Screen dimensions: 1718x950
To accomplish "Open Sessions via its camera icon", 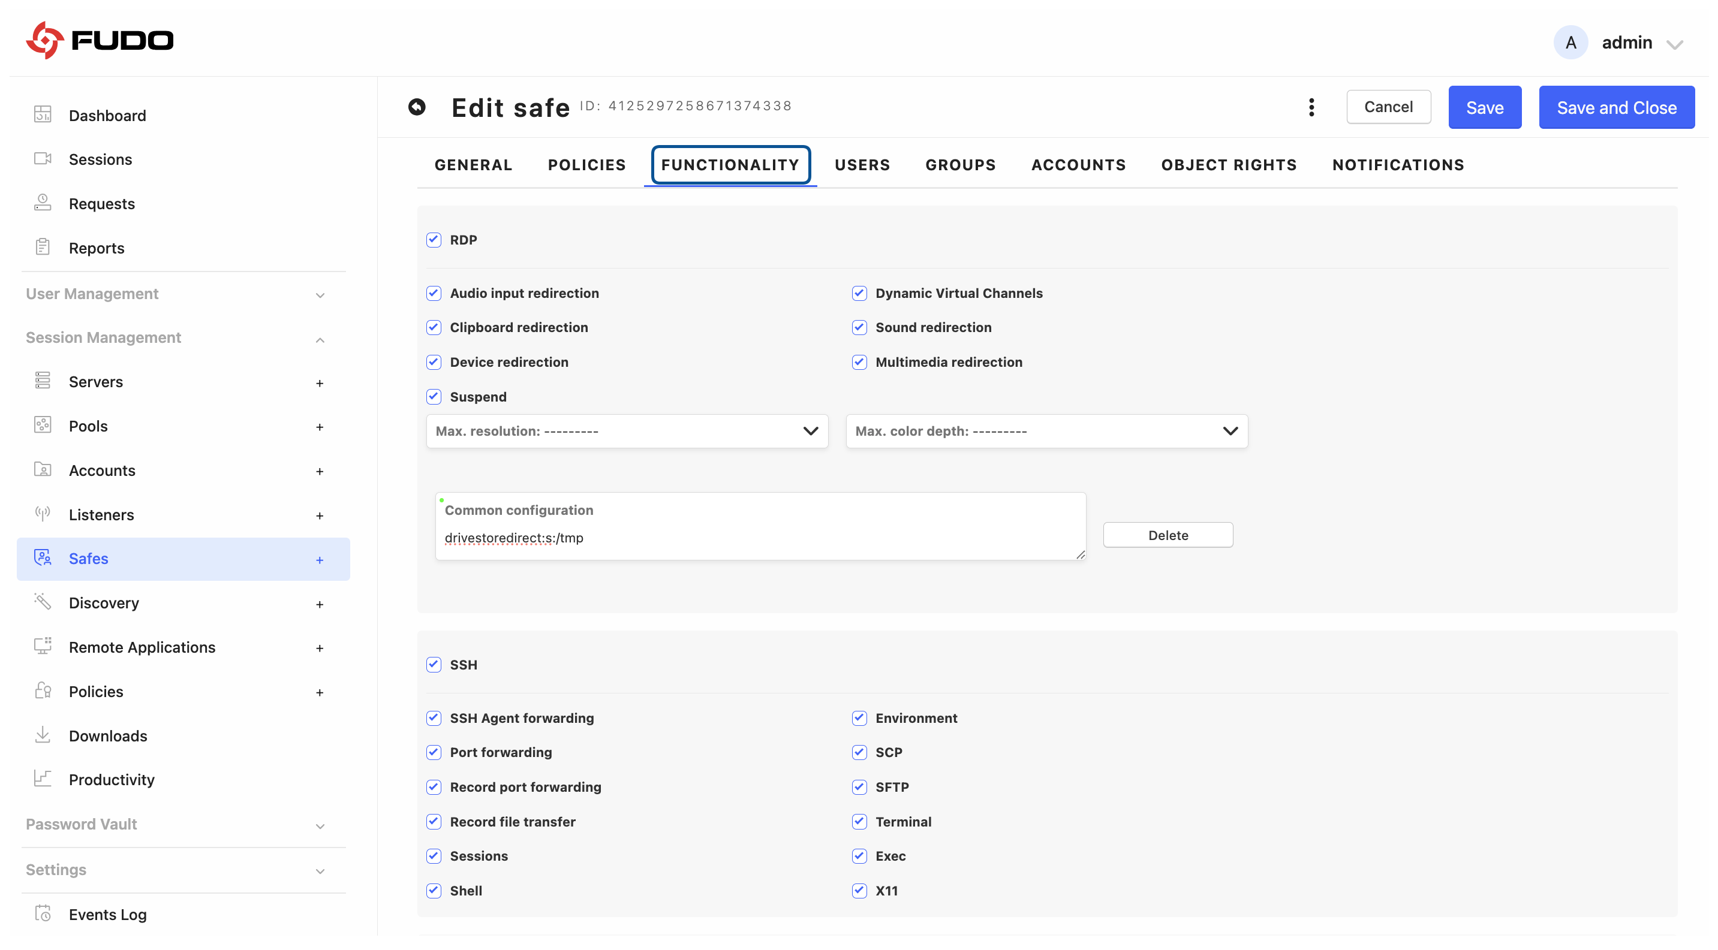I will point(43,159).
